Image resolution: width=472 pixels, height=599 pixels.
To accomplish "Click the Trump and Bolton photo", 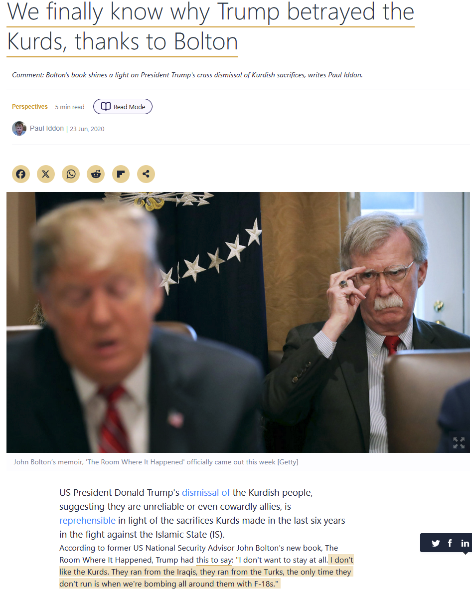I will [238, 322].
